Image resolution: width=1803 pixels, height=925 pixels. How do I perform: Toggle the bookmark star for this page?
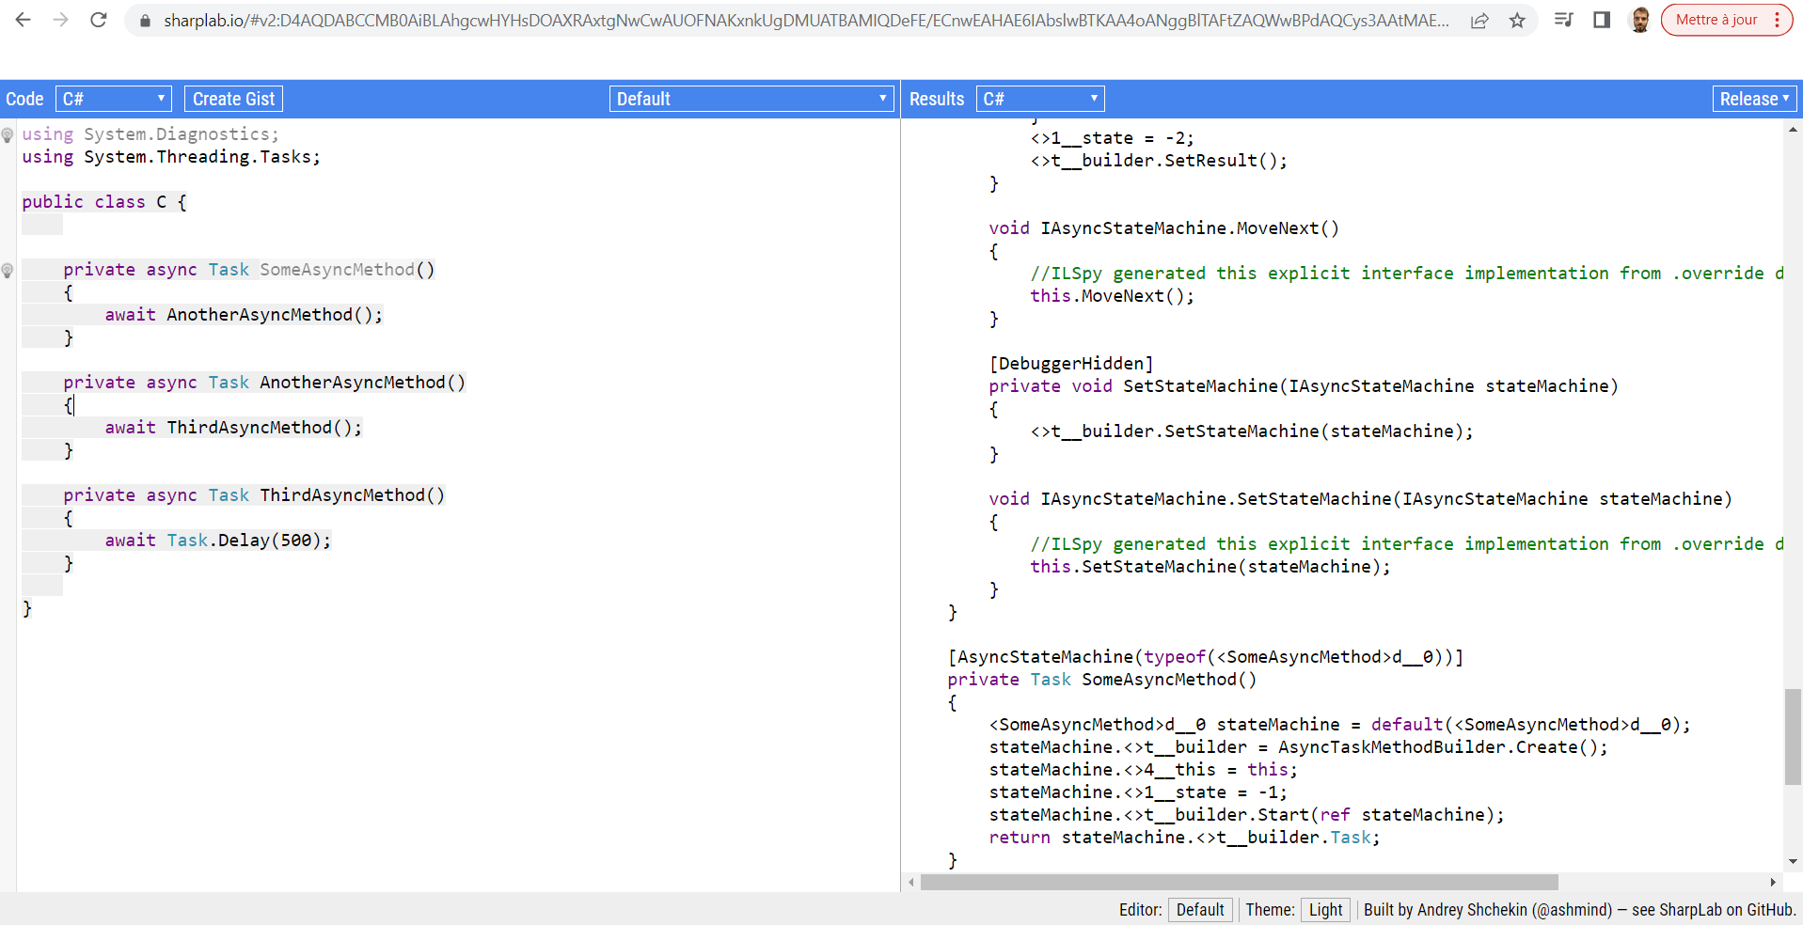pos(1516,20)
